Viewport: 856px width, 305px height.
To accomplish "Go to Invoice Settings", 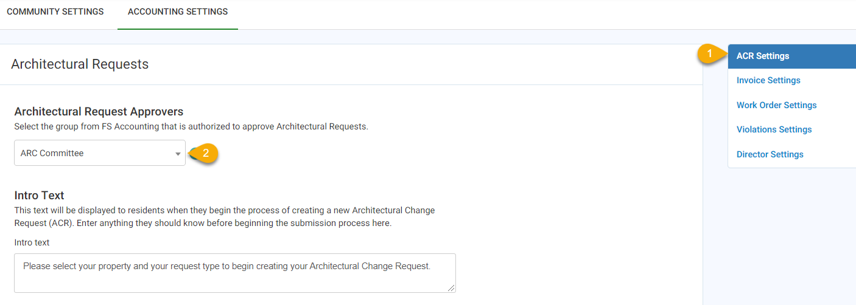I will coord(768,80).
